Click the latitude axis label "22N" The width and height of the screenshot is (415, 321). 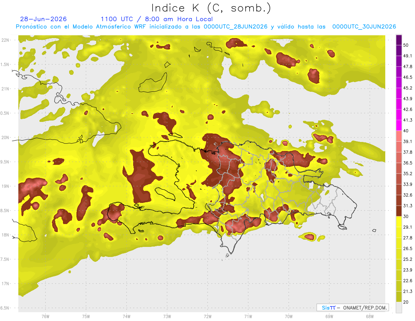(x=5, y=40)
